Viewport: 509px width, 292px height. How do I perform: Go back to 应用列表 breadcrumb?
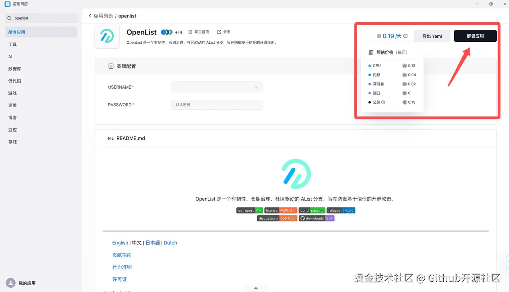pos(103,16)
